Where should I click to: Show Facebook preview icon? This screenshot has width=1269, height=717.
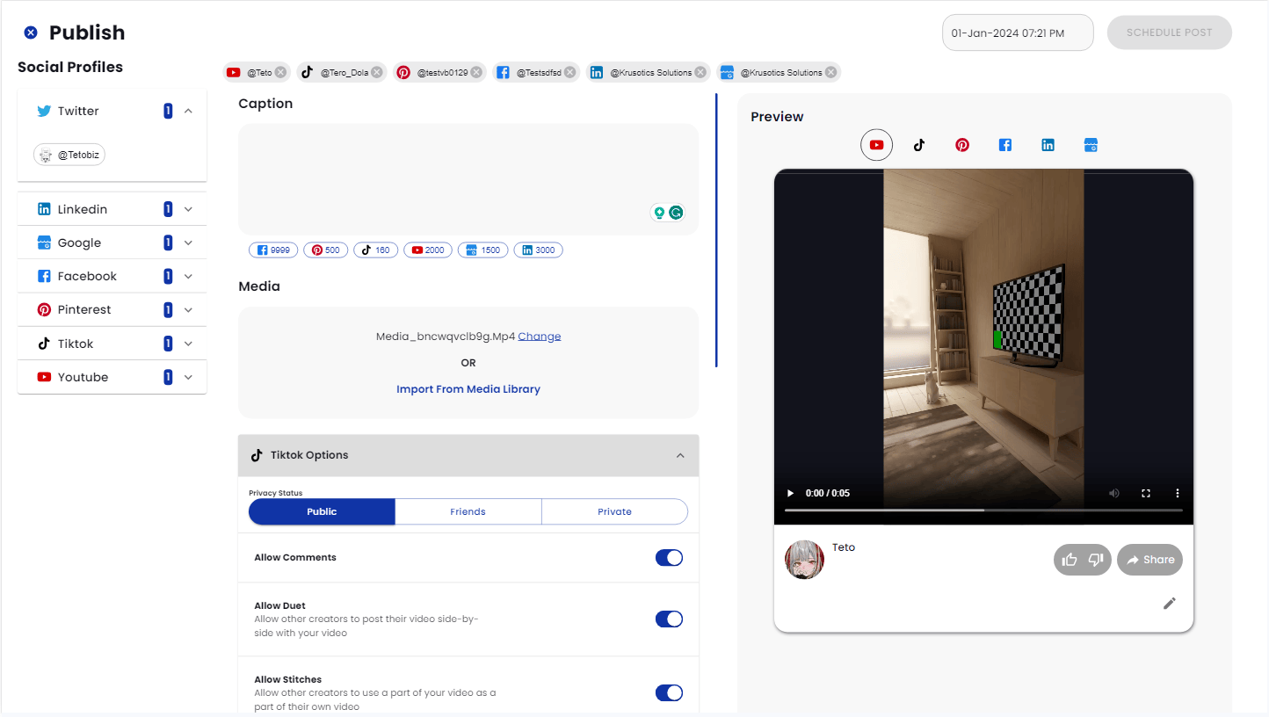click(1005, 145)
